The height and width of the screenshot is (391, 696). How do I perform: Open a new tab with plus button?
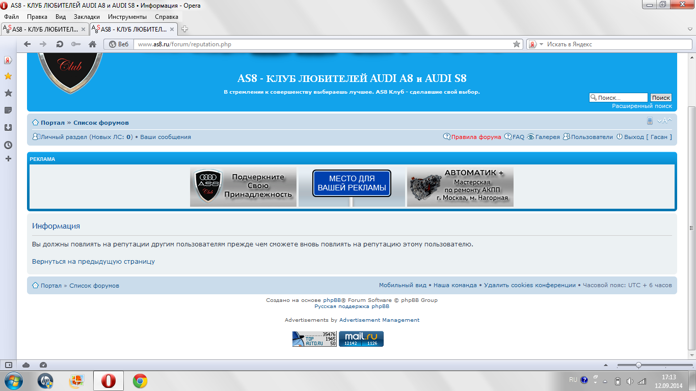[185, 29]
